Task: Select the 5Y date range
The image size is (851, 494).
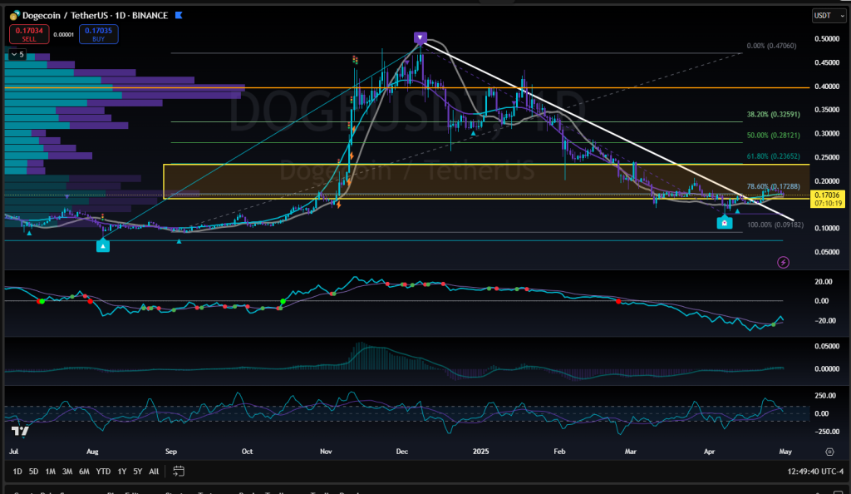Action: pos(138,472)
